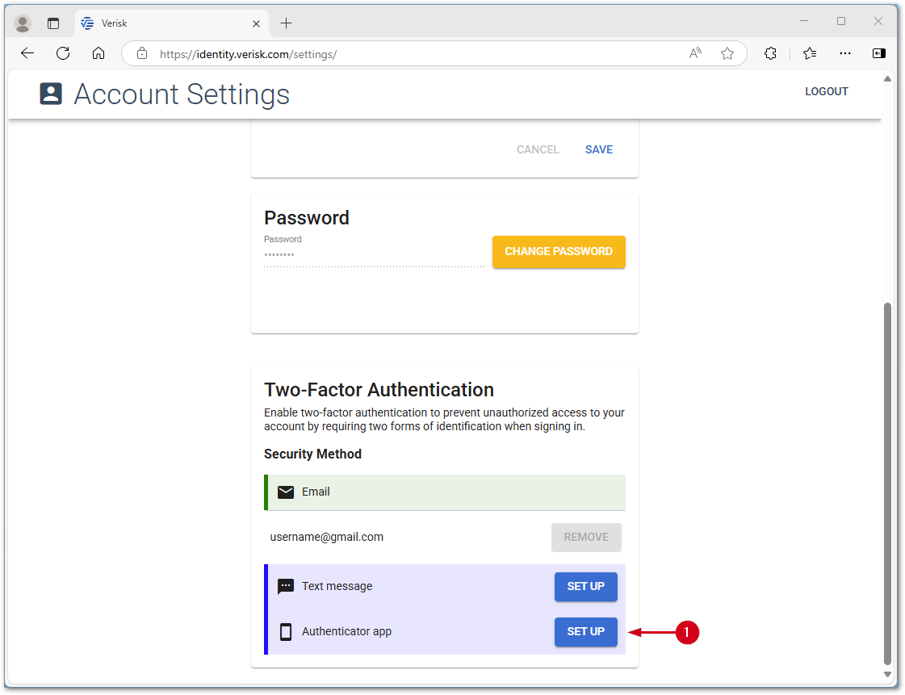Screen dimensions: 905x695
Task: Set up the Authenticator app method
Action: coord(586,632)
